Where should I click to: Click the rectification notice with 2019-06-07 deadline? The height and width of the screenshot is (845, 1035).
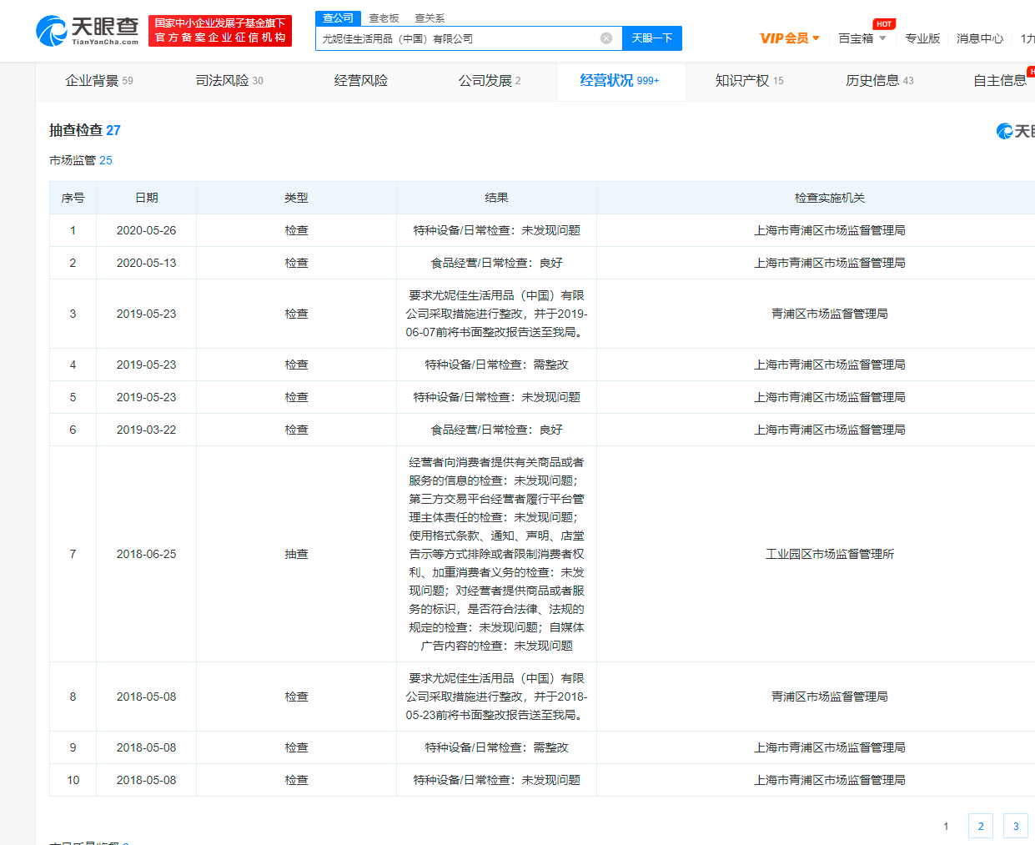point(497,314)
